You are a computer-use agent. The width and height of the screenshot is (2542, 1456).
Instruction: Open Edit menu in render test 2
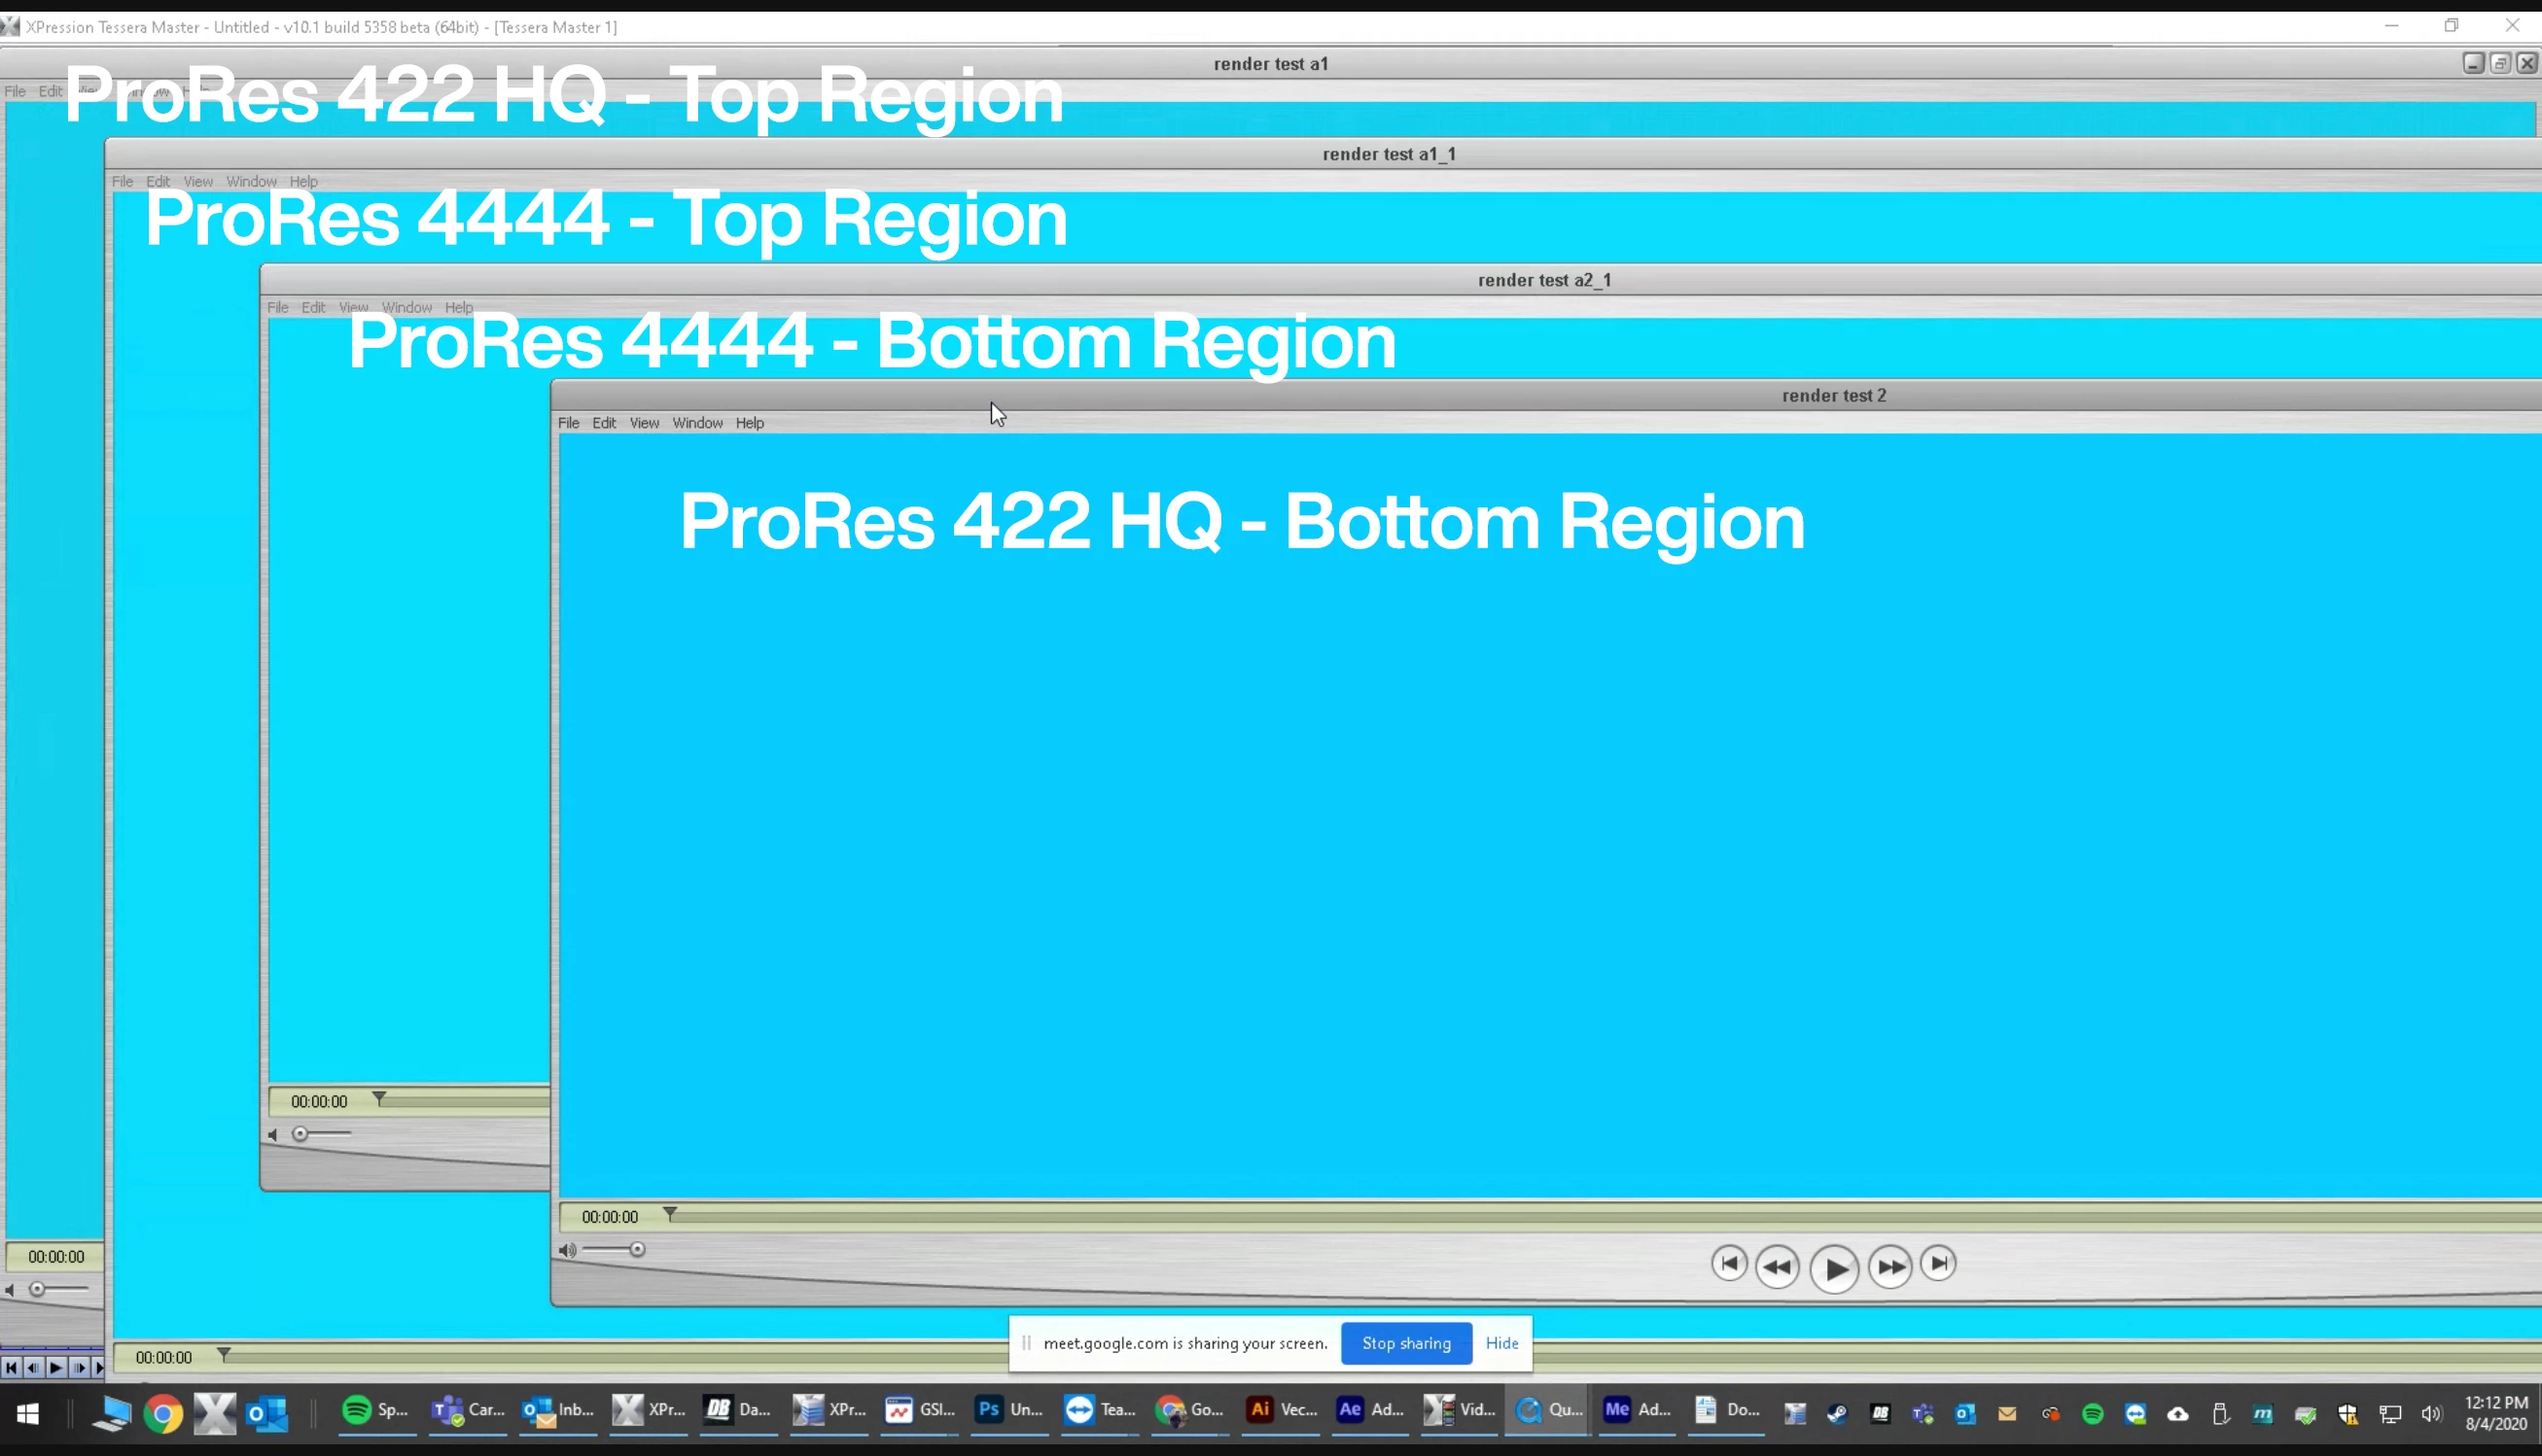[x=604, y=423]
